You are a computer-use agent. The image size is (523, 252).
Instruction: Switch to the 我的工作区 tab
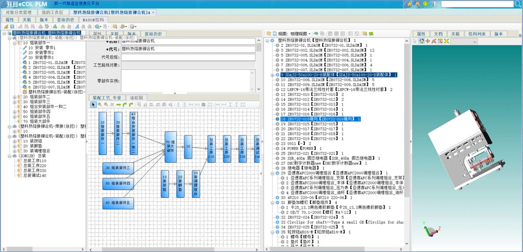(53, 12)
